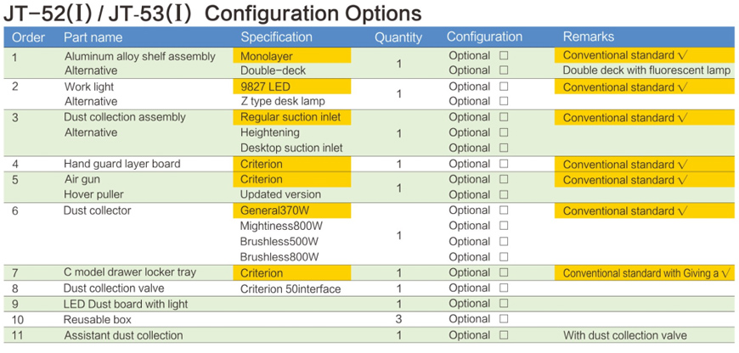Check the Mightiness800W dust collector box
The width and height of the screenshot is (739, 353).
pyautogui.click(x=504, y=226)
